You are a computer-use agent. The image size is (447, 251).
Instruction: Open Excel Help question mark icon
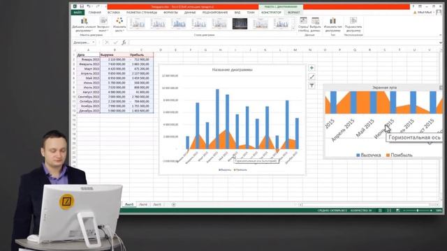[413, 6]
